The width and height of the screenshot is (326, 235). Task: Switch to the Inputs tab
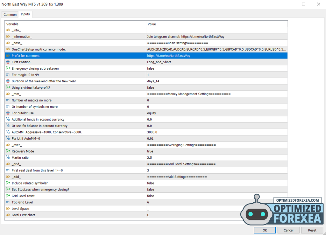tap(25, 14)
